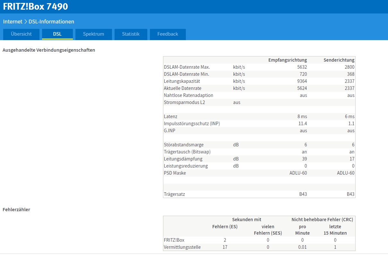Click the Leitungskapazität row label
The width and height of the screenshot is (388, 260).
[182, 81]
